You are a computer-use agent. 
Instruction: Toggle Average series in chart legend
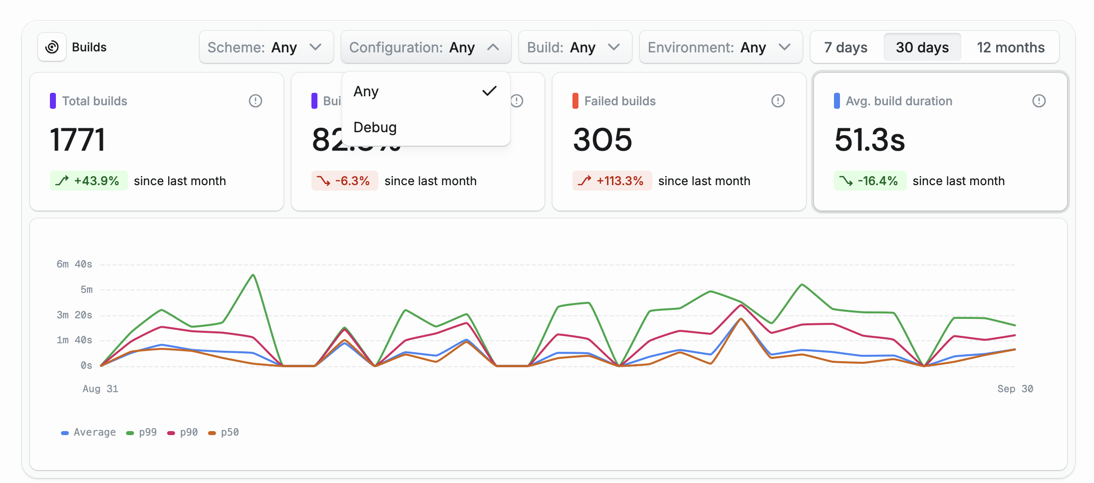click(89, 432)
